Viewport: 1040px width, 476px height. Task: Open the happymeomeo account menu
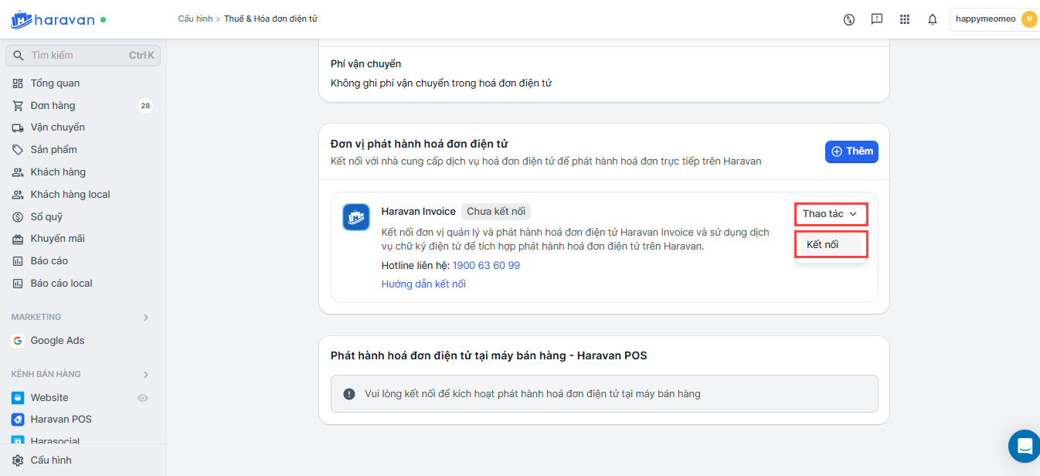pyautogui.click(x=995, y=19)
